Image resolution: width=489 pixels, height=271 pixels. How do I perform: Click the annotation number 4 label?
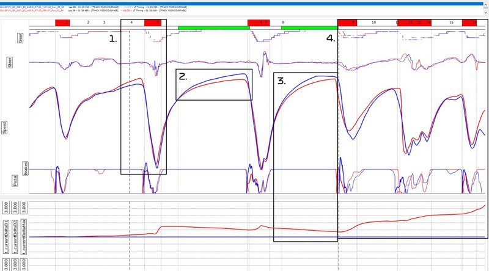(331, 38)
